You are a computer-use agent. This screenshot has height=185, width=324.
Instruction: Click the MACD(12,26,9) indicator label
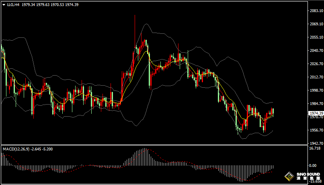[16, 149]
